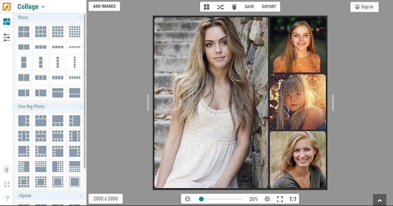The image size is (393, 206).
Task: Click the zoom in plus button
Action: (x=267, y=199)
